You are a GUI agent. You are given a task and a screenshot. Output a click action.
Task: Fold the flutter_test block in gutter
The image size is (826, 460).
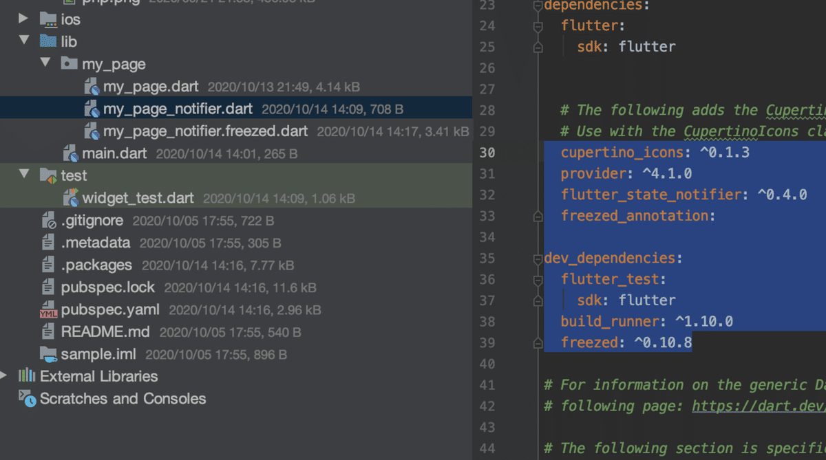click(538, 279)
